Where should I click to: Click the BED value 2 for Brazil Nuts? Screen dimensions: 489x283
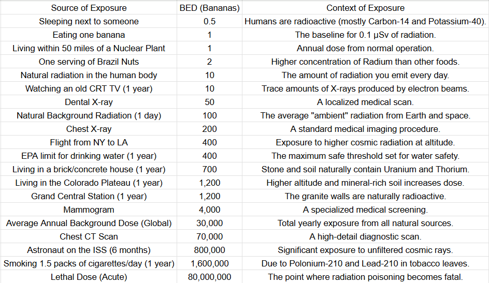(210, 62)
